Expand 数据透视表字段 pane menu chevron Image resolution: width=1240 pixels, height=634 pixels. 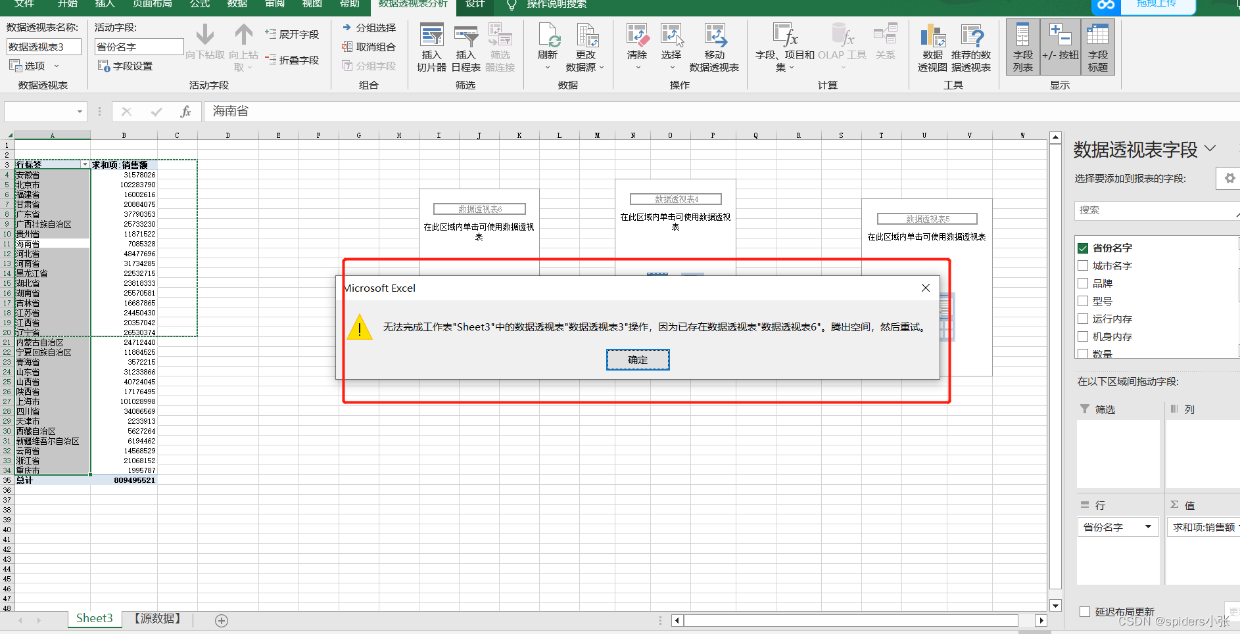tap(1210, 149)
